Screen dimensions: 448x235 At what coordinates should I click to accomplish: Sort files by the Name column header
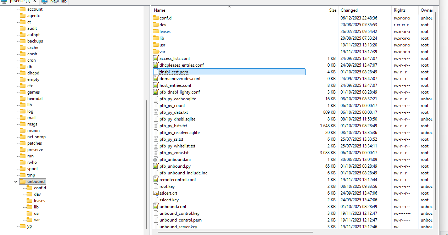159,10
